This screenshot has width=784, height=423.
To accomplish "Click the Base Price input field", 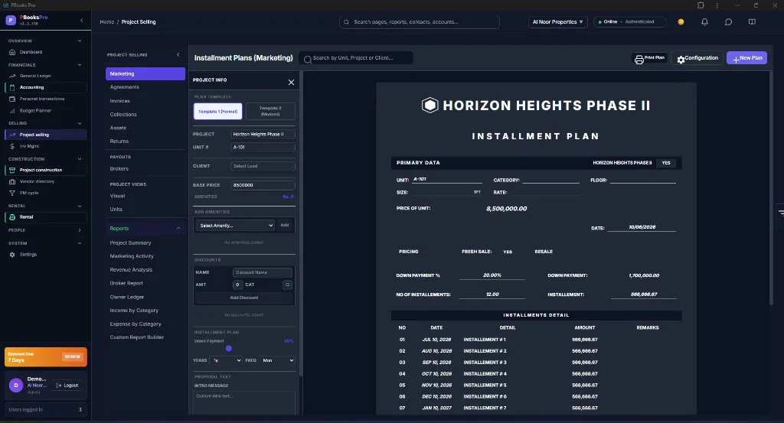I will [263, 185].
